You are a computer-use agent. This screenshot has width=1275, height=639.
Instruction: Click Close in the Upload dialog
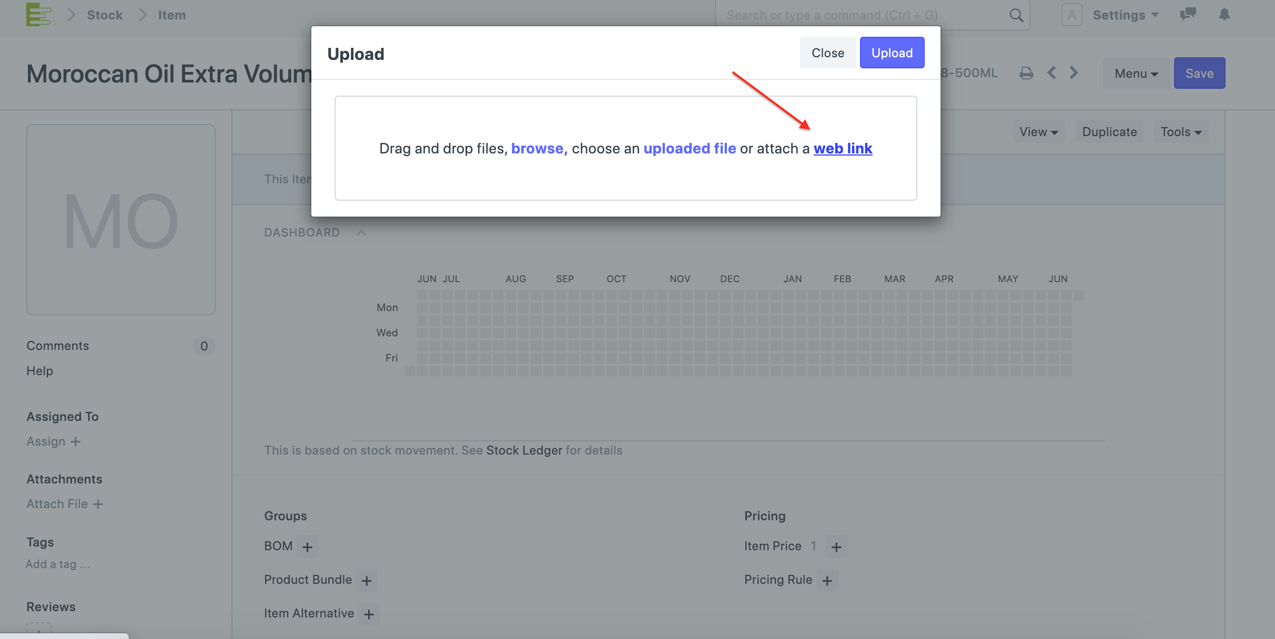(828, 53)
